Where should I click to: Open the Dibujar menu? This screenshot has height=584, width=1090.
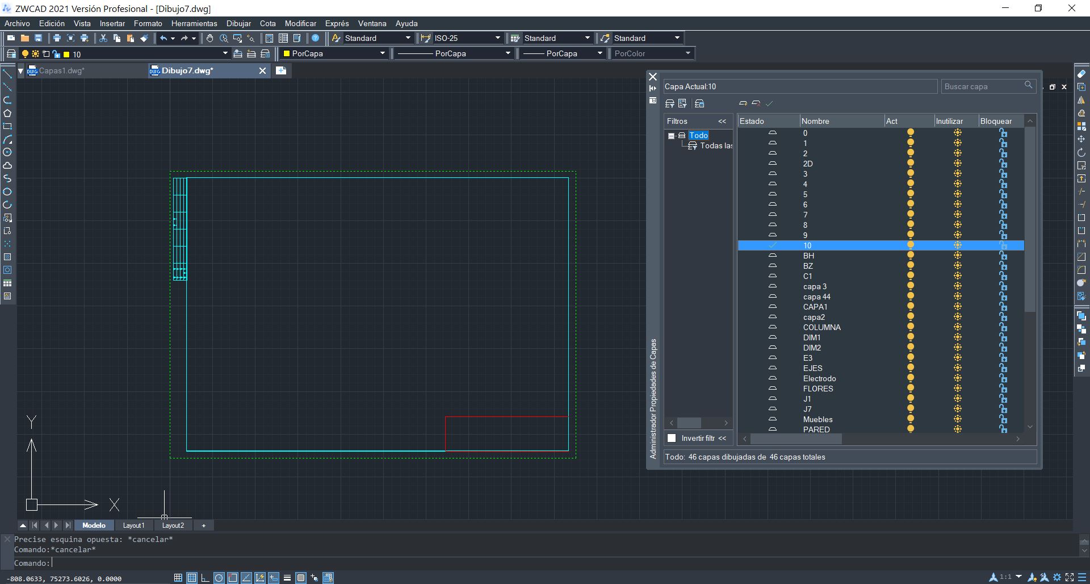(x=238, y=23)
